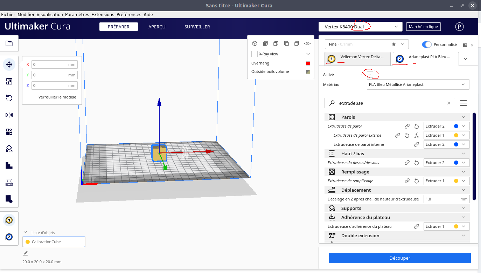Expand the Double extrusion section
Screen dimensions: 481x273
coord(398,236)
